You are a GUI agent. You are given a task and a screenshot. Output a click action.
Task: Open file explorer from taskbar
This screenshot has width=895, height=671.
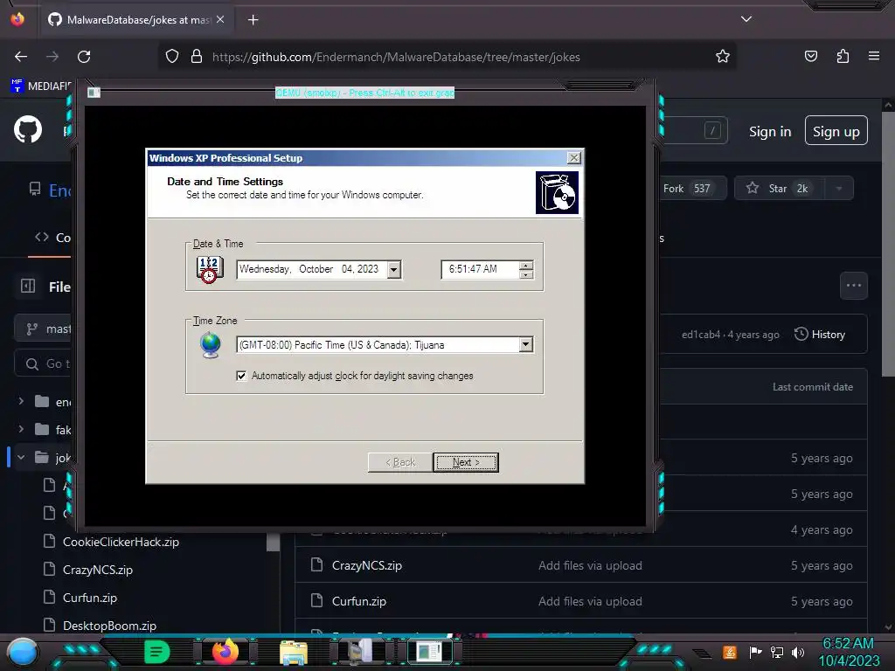[294, 652]
